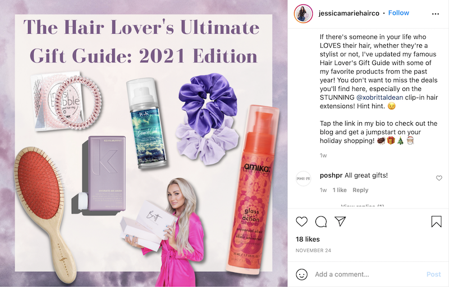Open the @xobrittaldean mention link
Screen dimensions: 449x287
point(380,98)
